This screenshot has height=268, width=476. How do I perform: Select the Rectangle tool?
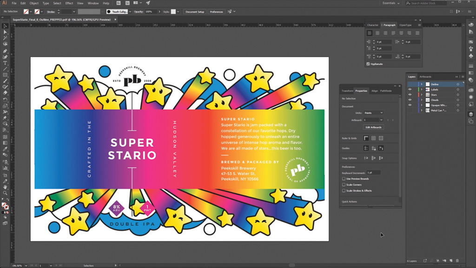[5, 75]
